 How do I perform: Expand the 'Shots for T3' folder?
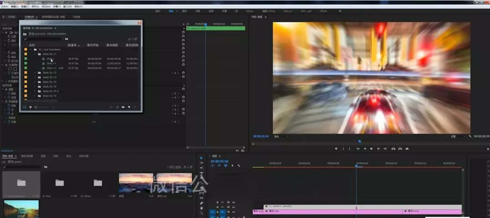[35, 77]
